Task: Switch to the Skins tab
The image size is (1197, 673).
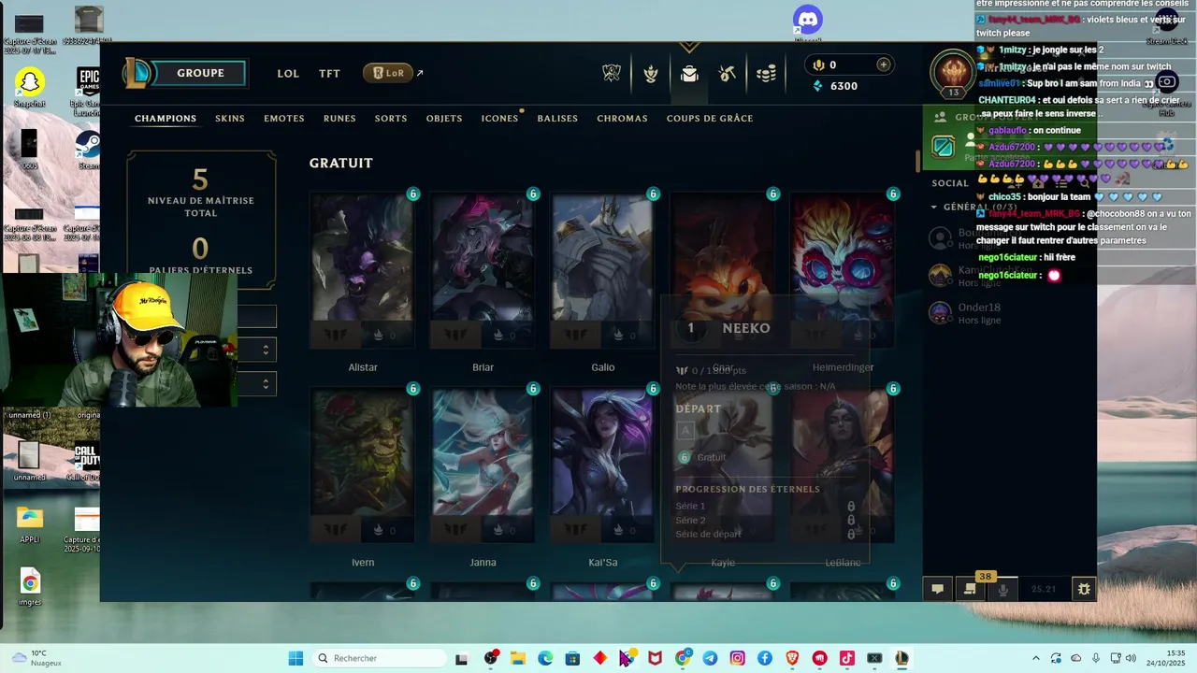Action: (x=230, y=119)
